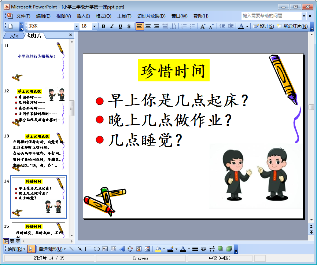317x265 pixels.
Task: Open the 视图(V) menu
Action: [63, 16]
